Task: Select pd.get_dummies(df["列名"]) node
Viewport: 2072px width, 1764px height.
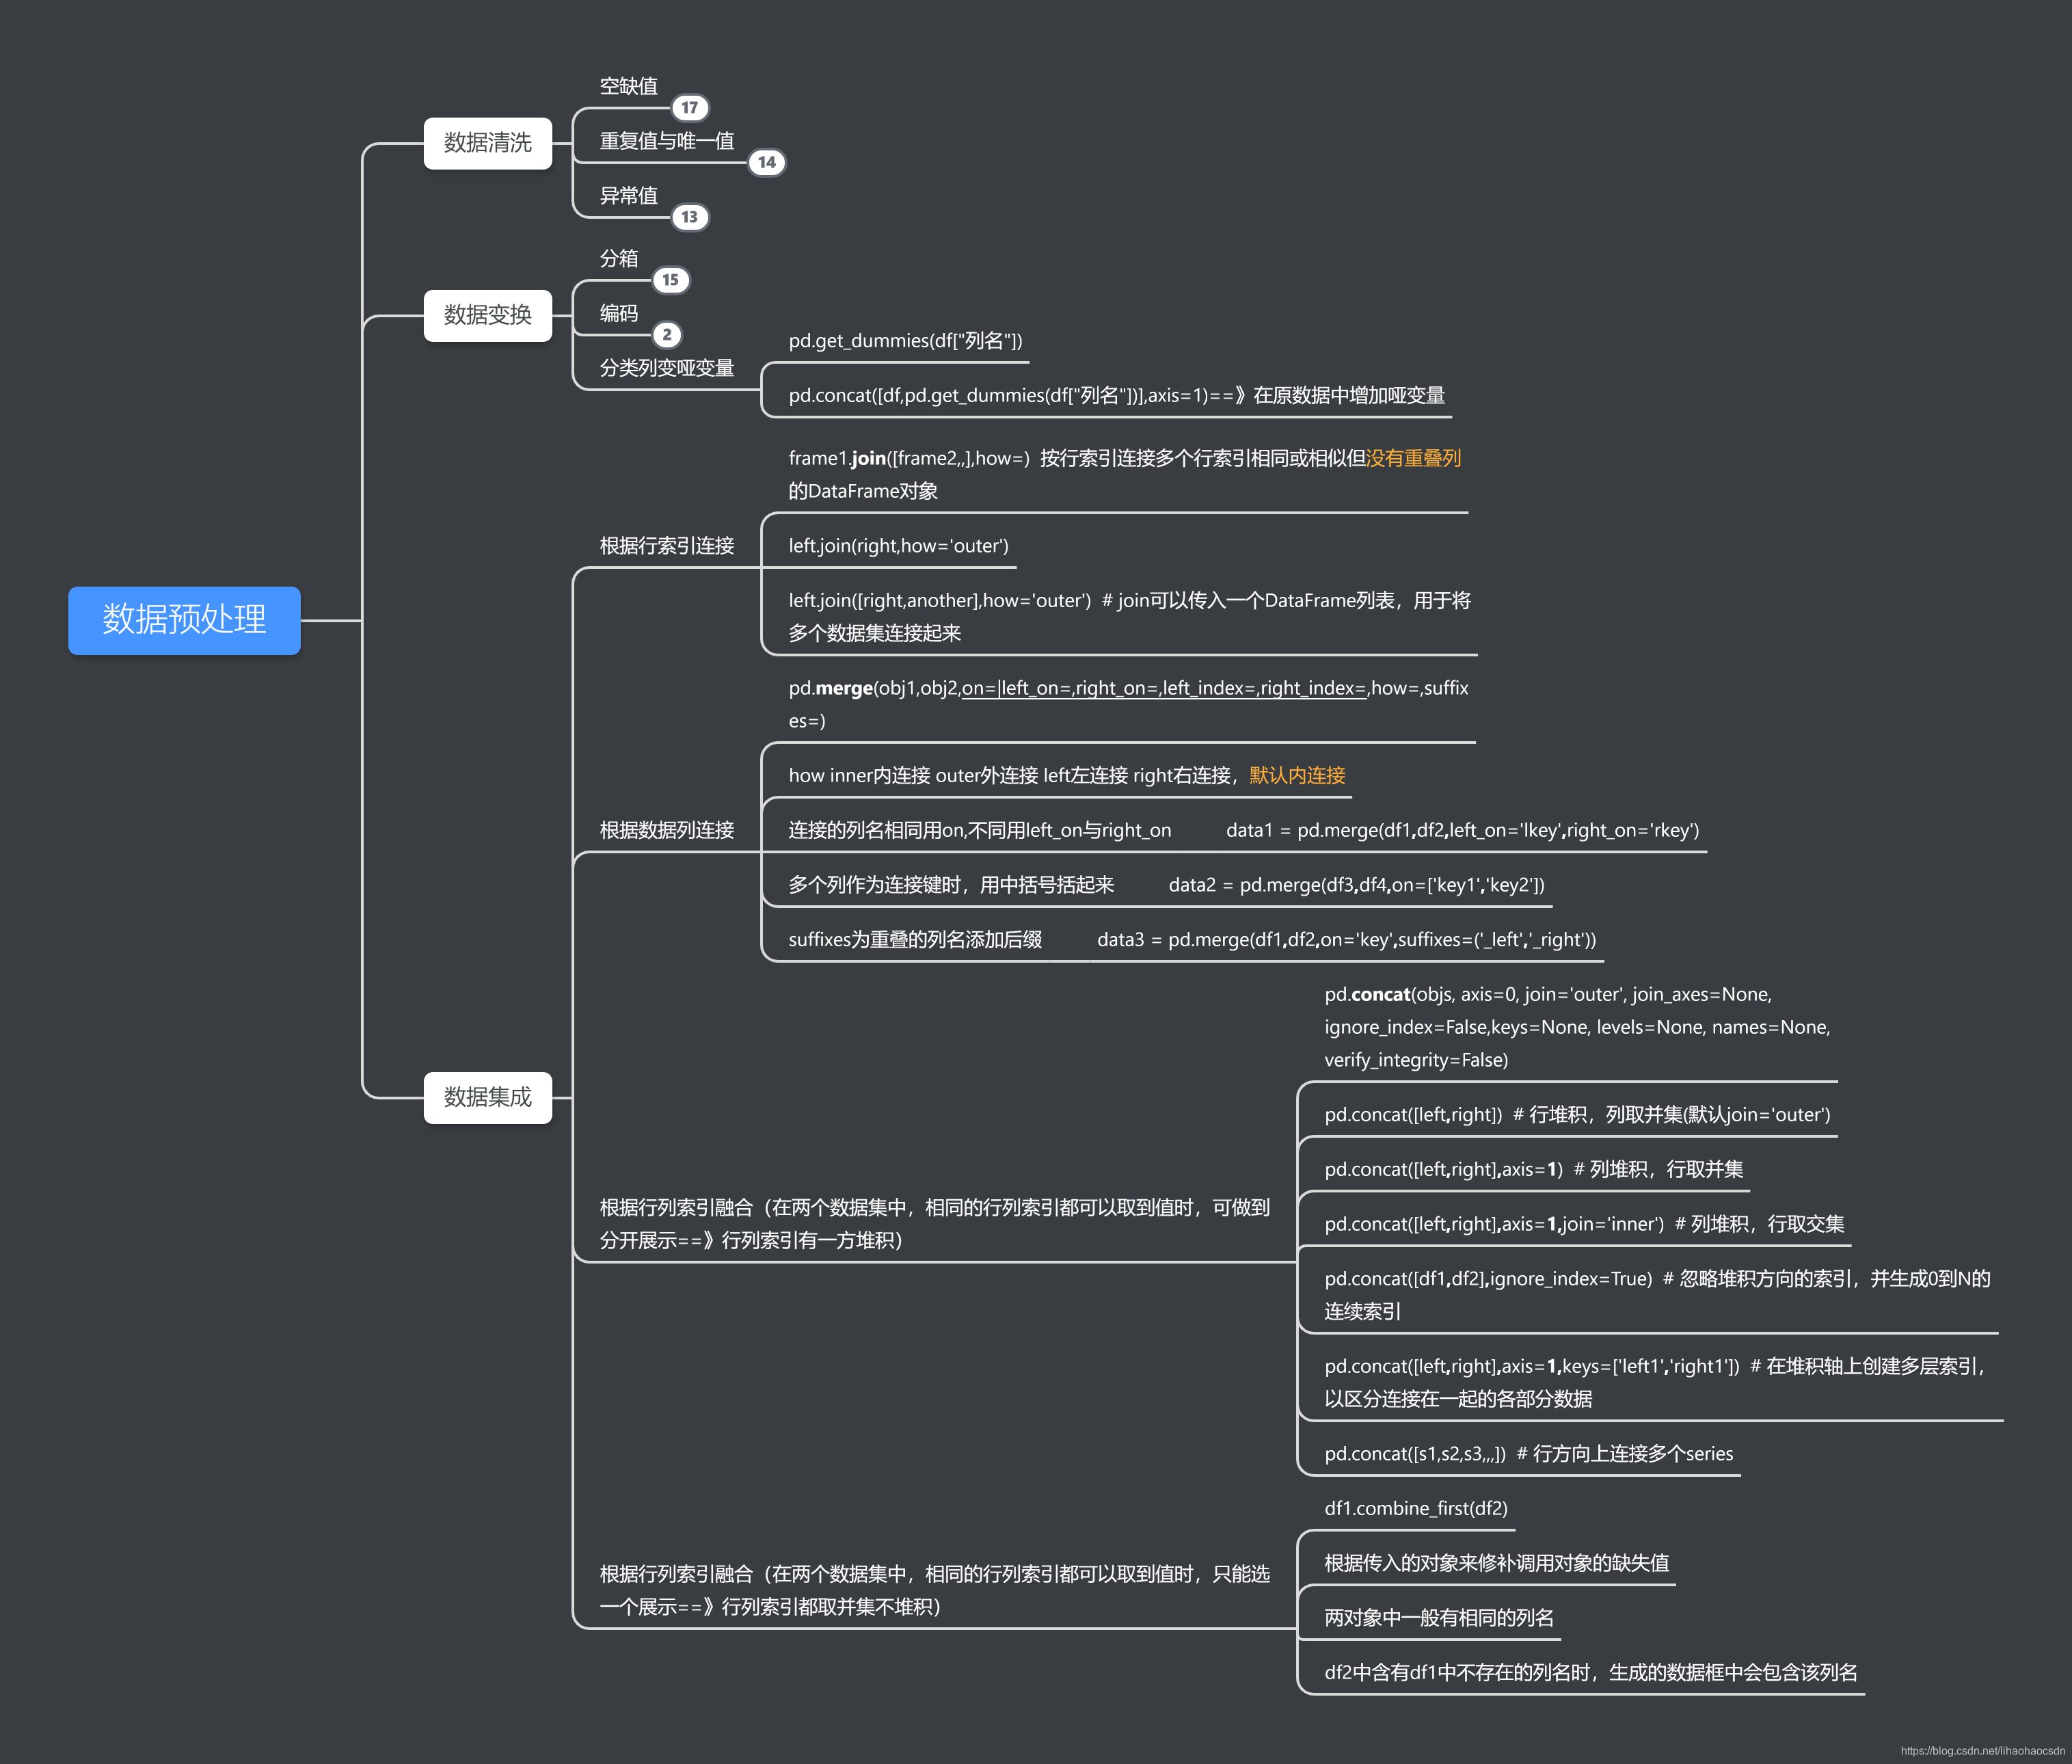Action: 905,341
